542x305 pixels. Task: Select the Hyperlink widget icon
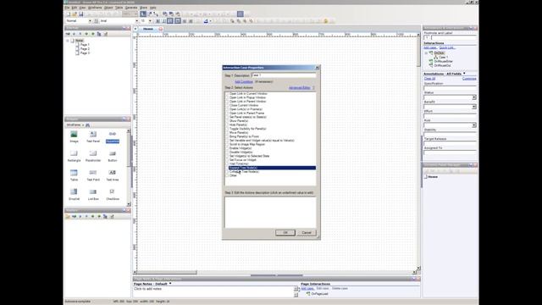coord(113,134)
